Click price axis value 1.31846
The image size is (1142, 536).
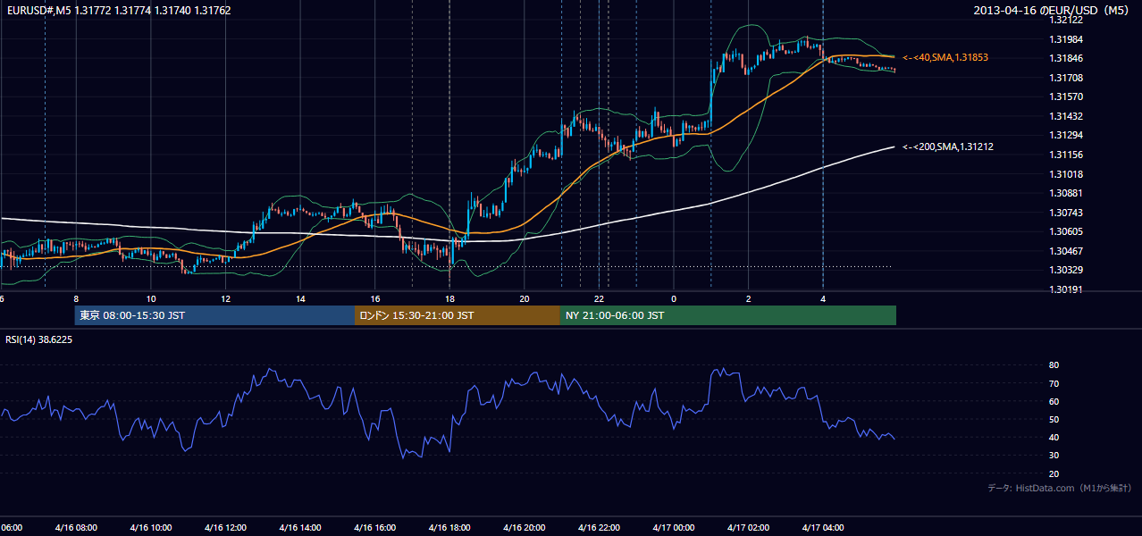click(1066, 58)
